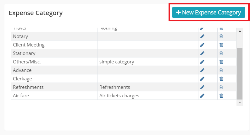Edit the Client Meeting category
The width and height of the screenshot is (250, 135).
[x=202, y=45]
